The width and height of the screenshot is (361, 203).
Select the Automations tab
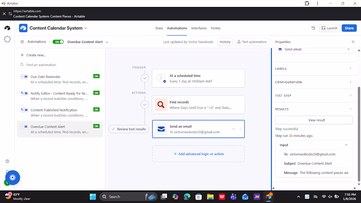[177, 28]
